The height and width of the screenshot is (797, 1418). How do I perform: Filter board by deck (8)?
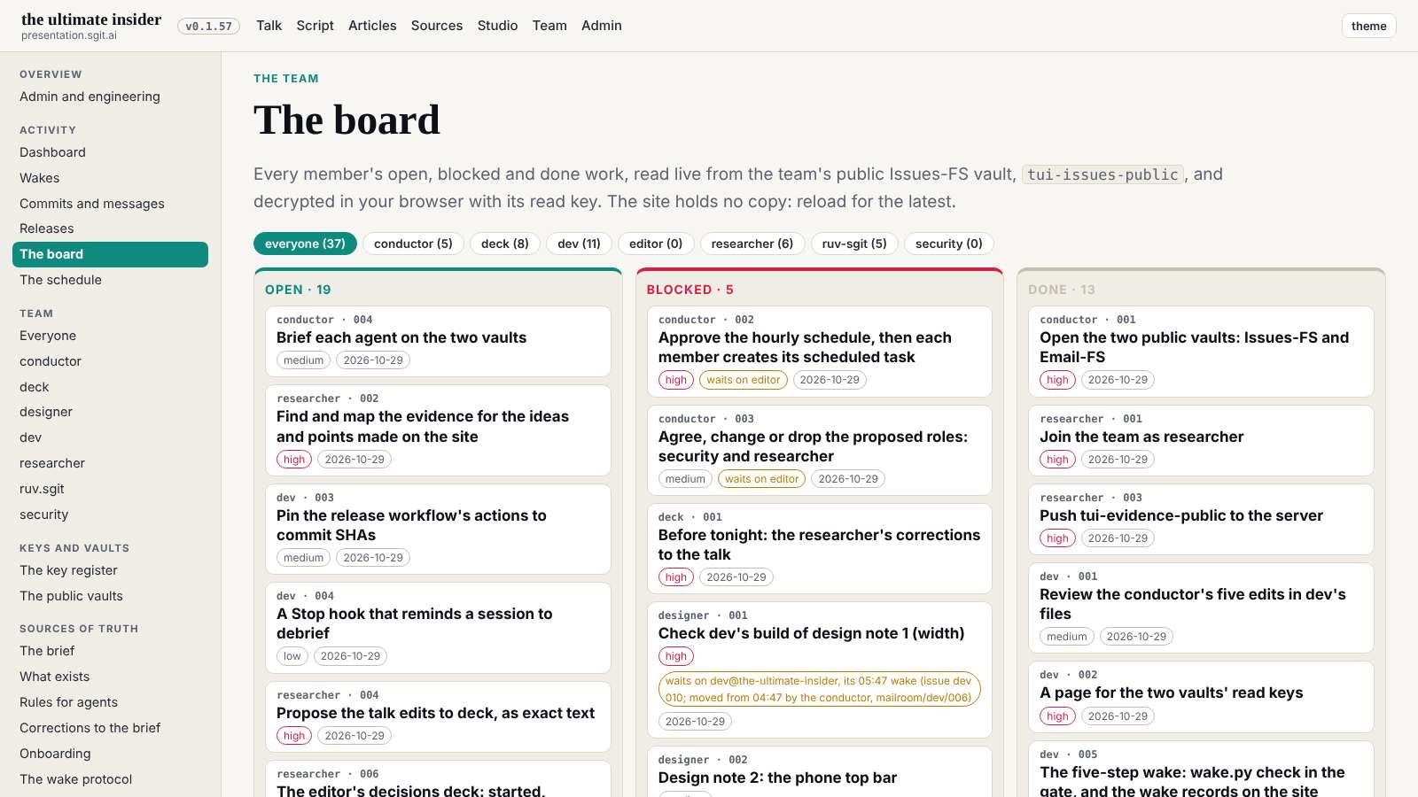(x=504, y=244)
